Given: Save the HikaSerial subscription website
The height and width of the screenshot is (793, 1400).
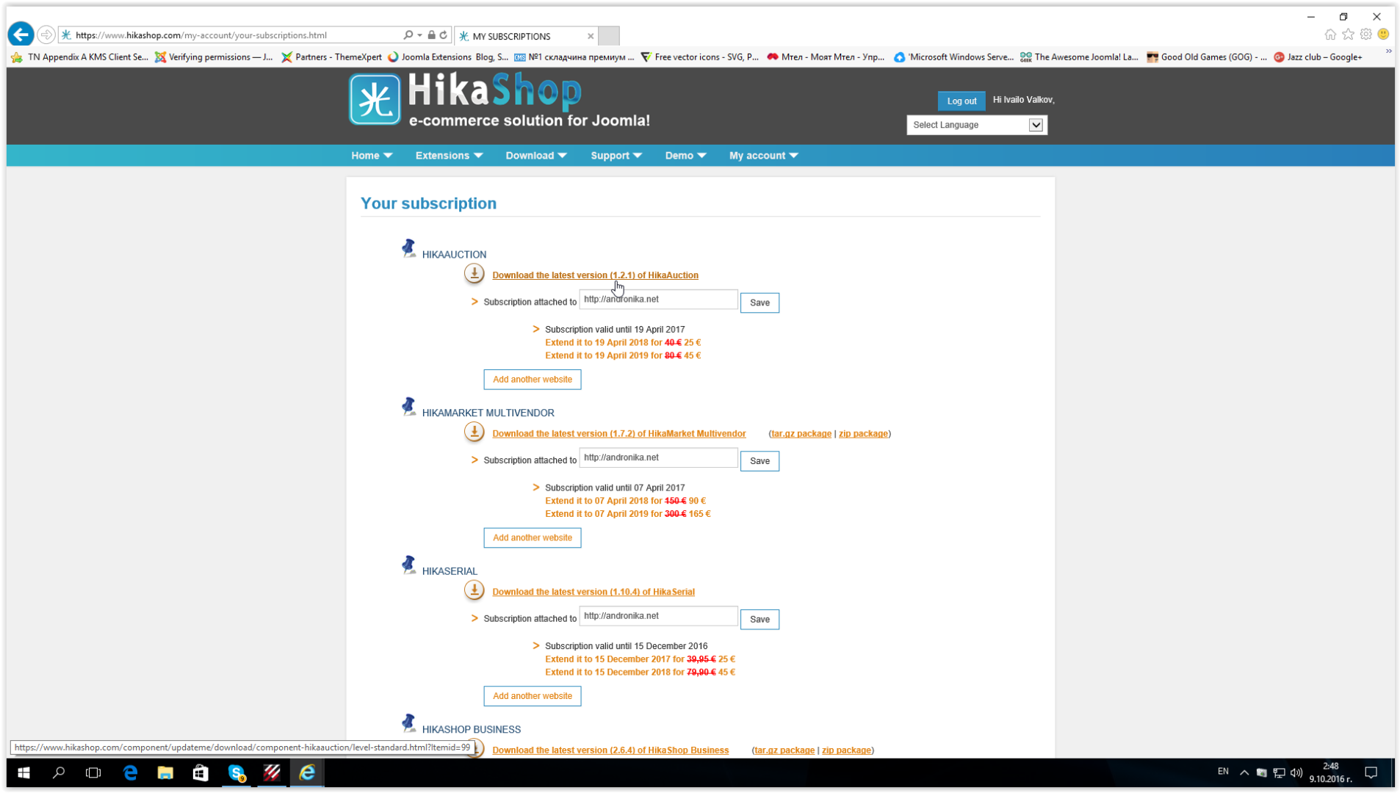Looking at the screenshot, I should (759, 620).
